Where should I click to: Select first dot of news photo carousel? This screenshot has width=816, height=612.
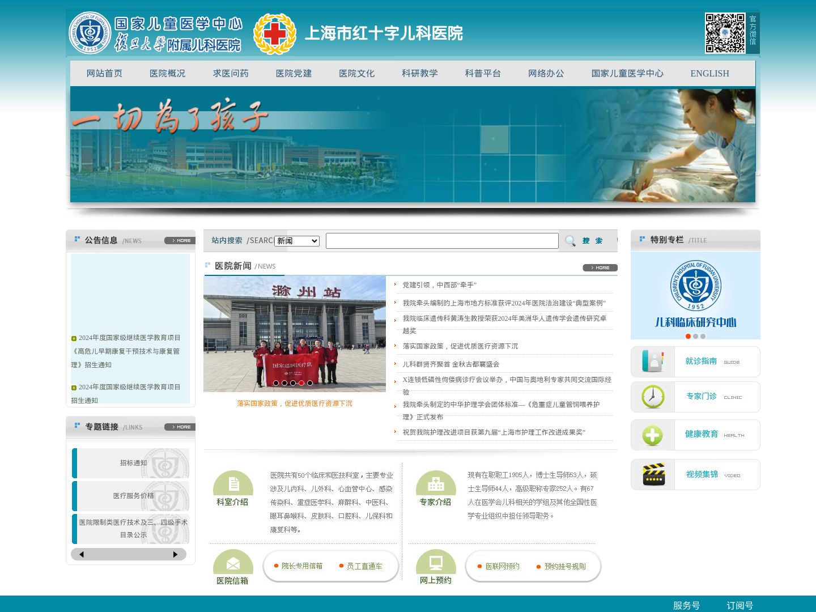276,383
